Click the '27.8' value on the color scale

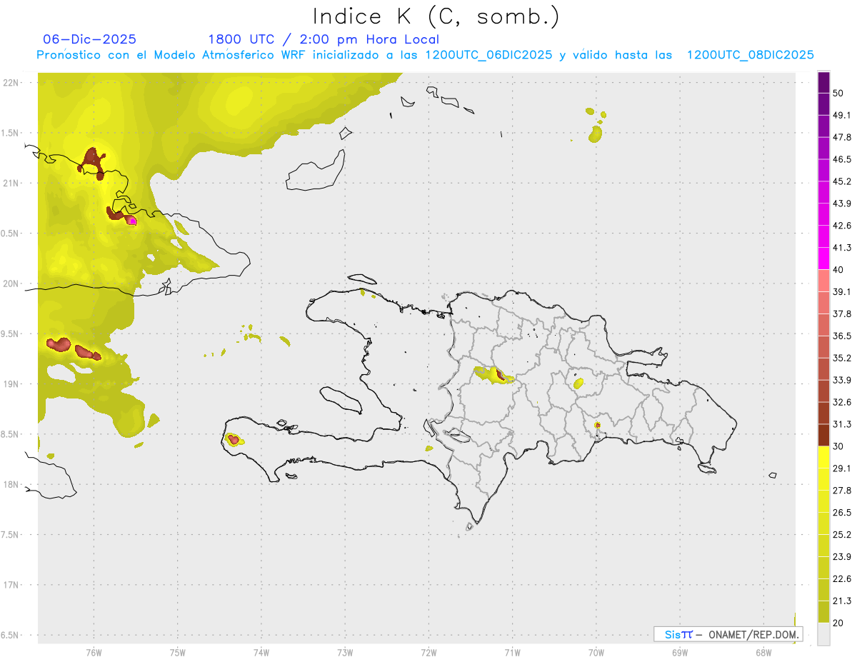(x=842, y=491)
